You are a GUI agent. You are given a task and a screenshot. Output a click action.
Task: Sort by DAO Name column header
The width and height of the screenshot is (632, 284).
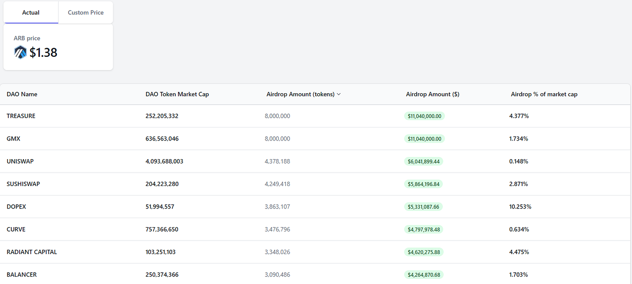tap(22, 94)
